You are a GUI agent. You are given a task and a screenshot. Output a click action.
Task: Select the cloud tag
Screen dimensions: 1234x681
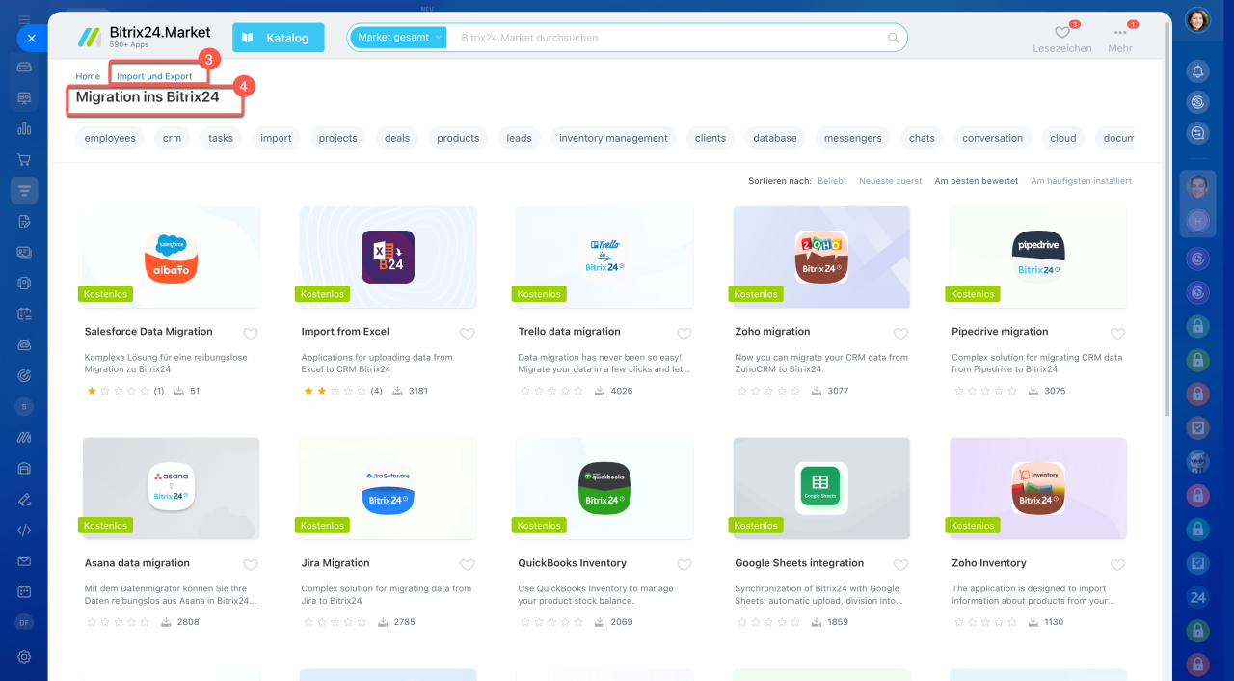[1063, 138]
